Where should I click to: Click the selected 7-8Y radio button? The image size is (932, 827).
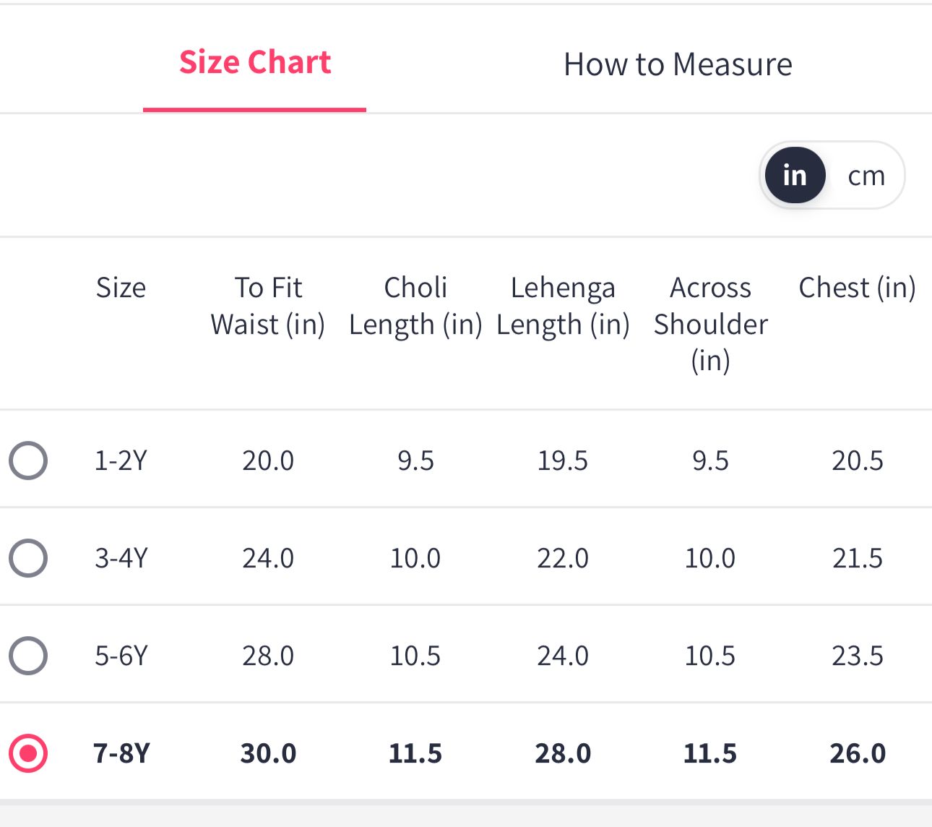tap(28, 753)
